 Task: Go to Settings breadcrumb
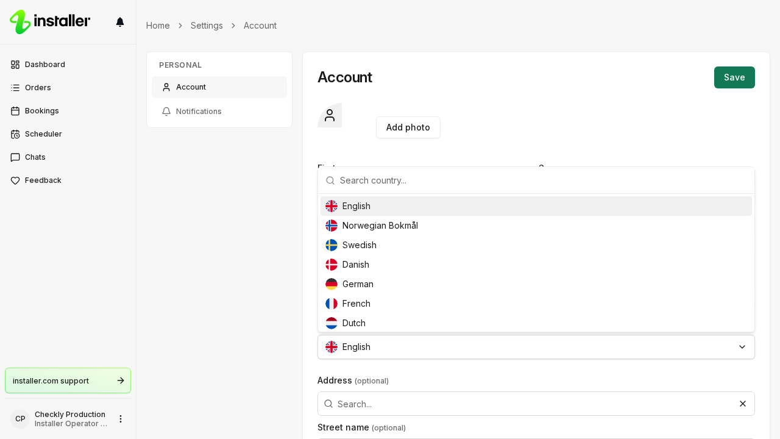click(x=207, y=26)
